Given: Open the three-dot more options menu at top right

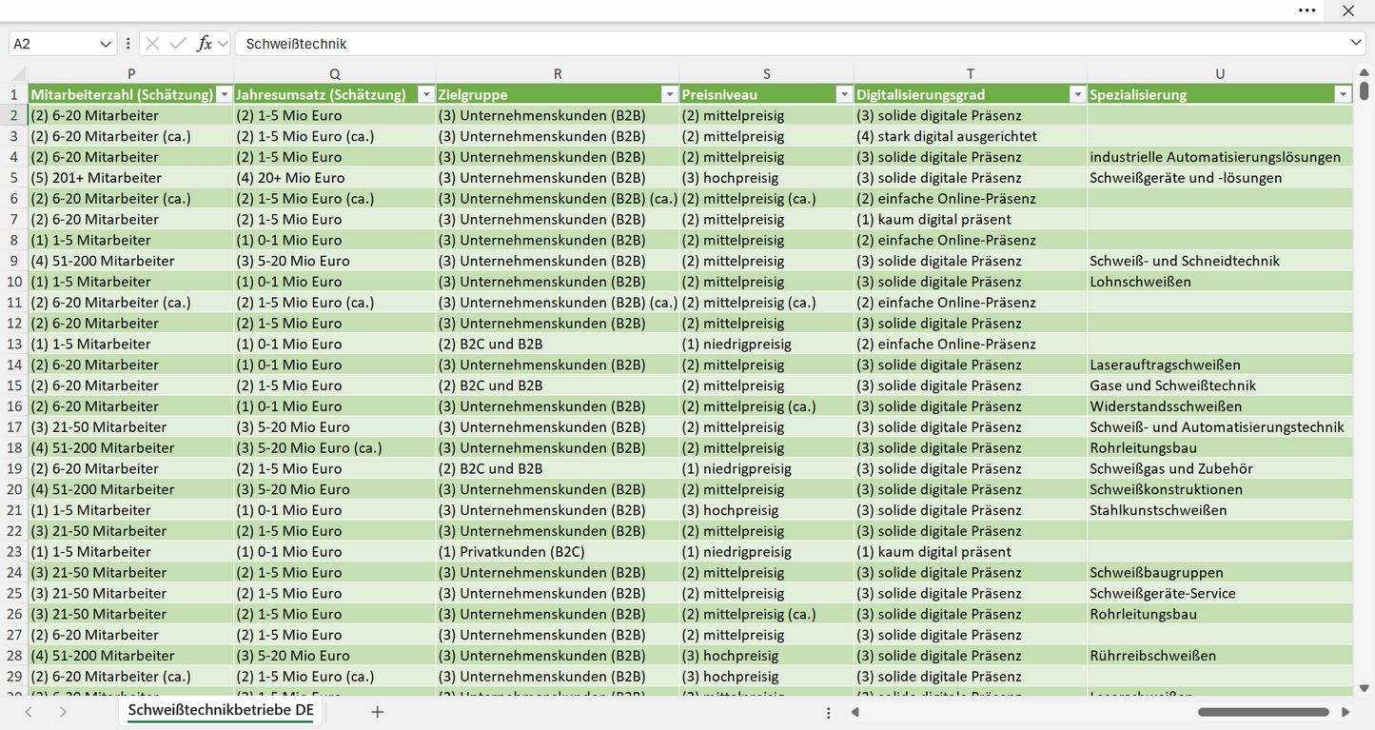Looking at the screenshot, I should pos(1307,10).
